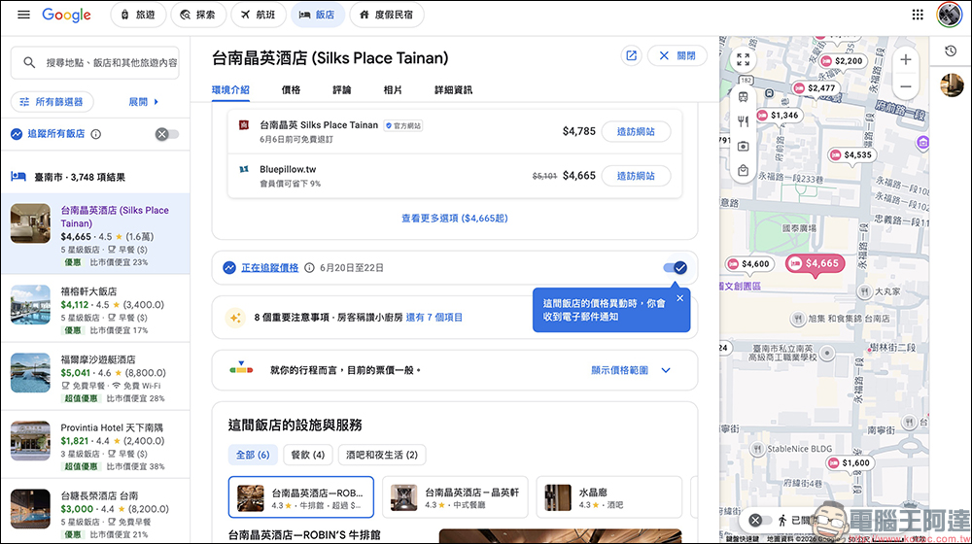The height and width of the screenshot is (544, 972).
Task: Expand 顯示價格範圍 chevron
Action: pos(666,370)
